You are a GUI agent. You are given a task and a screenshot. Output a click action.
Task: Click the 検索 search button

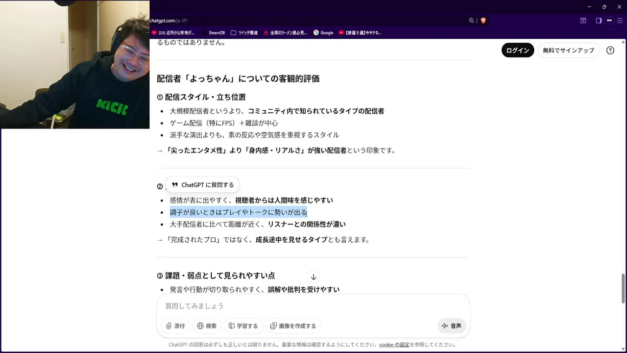click(207, 326)
